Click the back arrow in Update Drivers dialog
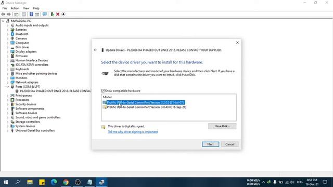Viewport: 333px width, 187px height. pos(95,50)
